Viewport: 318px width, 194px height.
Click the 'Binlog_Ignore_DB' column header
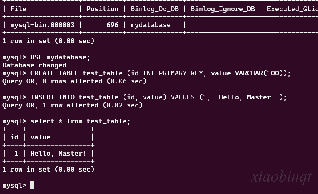pos(223,9)
